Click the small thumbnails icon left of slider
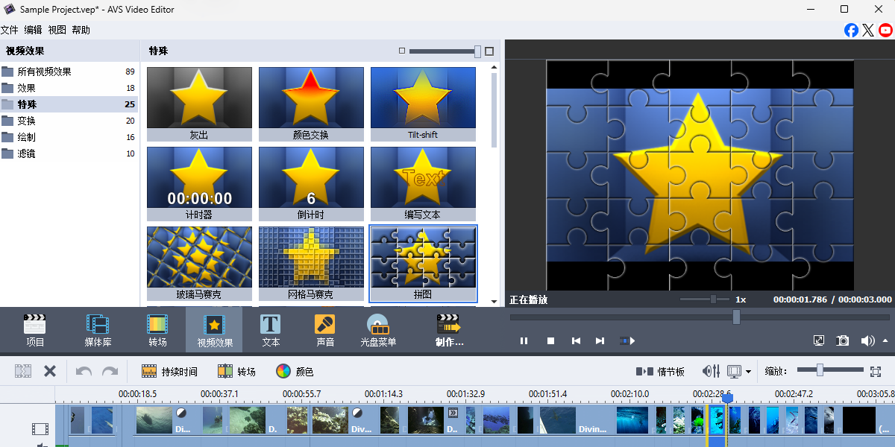This screenshot has width=895, height=447. (402, 51)
